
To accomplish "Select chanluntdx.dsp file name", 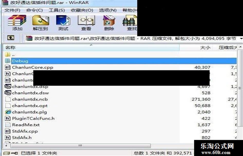I will pos(30,87).
